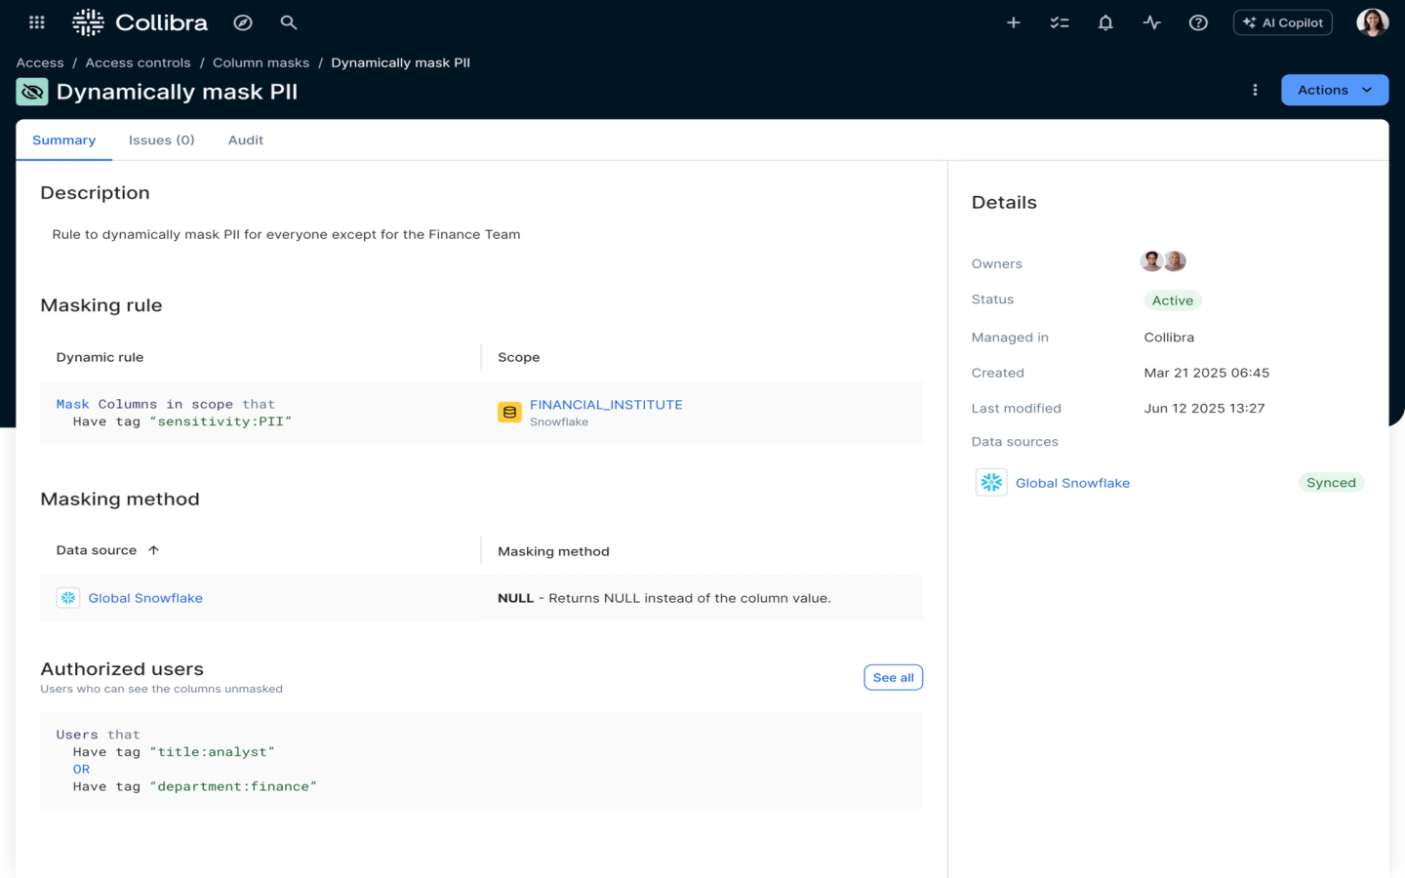This screenshot has height=878, width=1405.
Task: Open the help question mark icon
Action: tap(1198, 22)
